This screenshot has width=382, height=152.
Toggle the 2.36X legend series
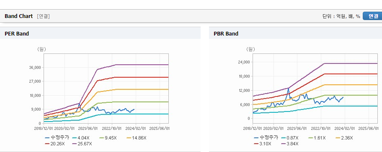[x=344, y=138]
